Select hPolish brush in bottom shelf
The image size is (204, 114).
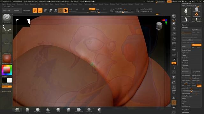(48, 110)
